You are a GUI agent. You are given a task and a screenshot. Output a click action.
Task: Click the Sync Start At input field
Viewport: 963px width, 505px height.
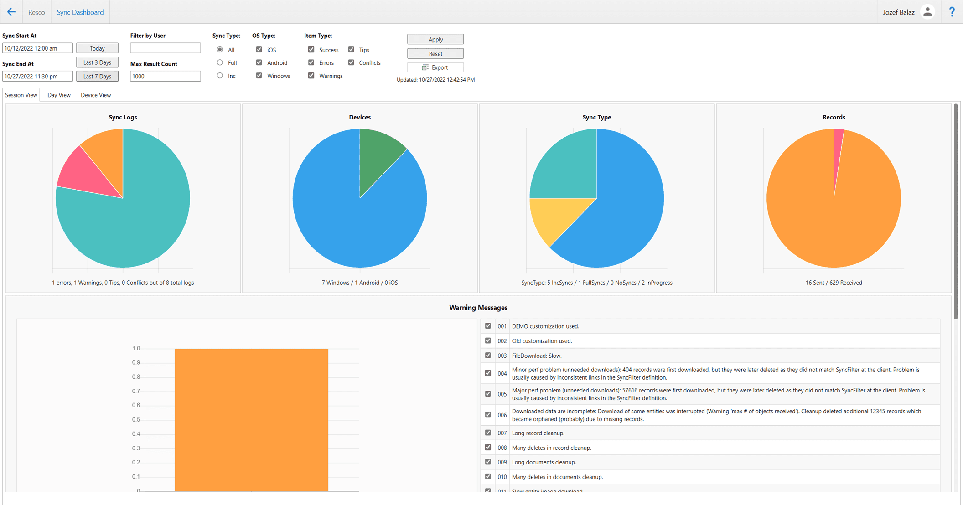point(37,48)
